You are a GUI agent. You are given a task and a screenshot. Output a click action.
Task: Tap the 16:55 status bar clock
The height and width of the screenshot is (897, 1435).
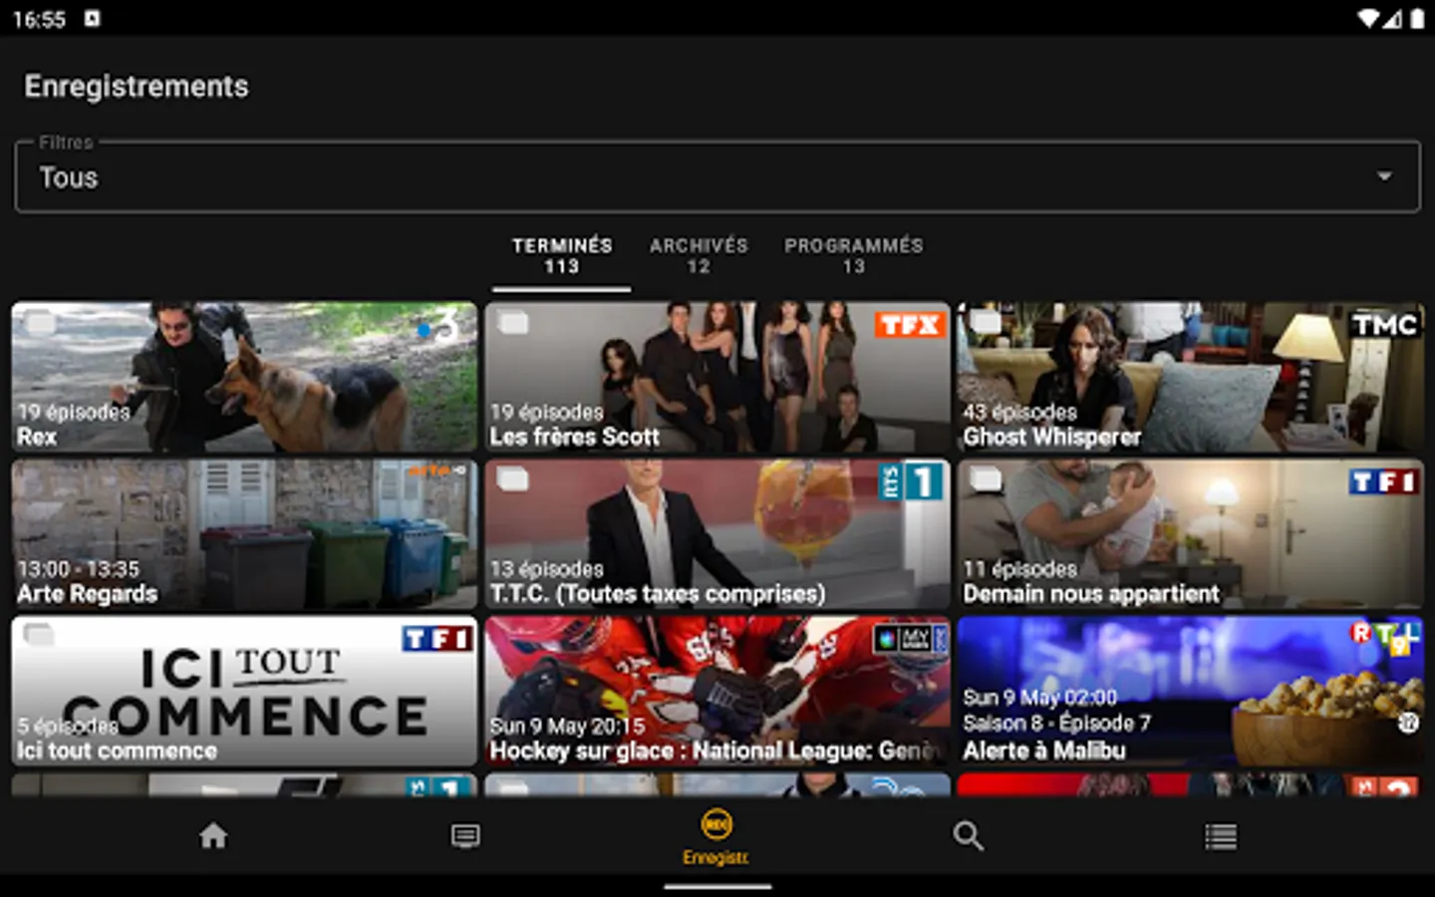click(39, 20)
